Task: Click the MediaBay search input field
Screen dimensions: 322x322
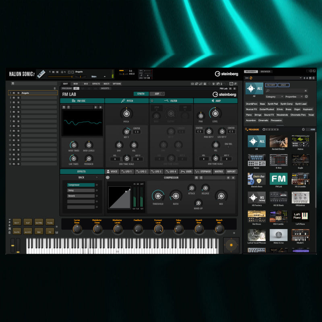Action: 287,91
